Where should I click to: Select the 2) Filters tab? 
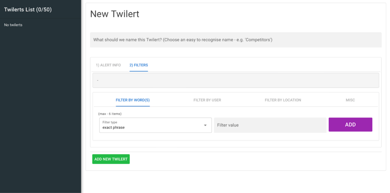[139, 65]
